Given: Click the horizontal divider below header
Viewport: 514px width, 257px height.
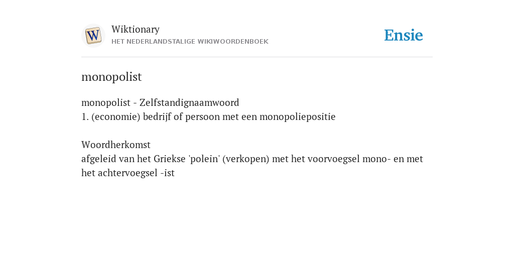Looking at the screenshot, I should point(257,57).
